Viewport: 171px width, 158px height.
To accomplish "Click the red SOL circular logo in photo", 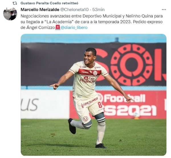I will (131, 65).
